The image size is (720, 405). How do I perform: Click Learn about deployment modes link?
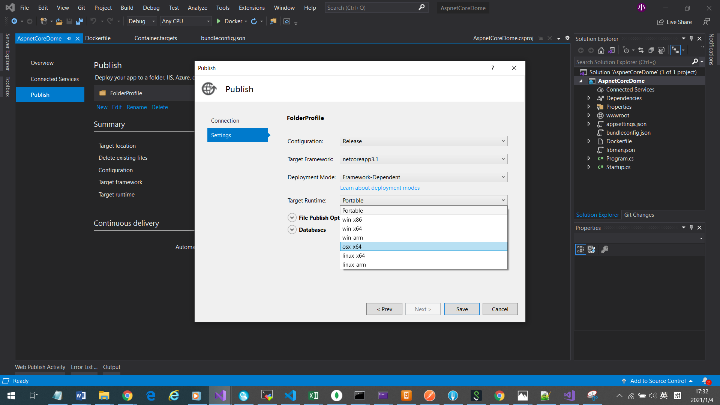tap(380, 187)
